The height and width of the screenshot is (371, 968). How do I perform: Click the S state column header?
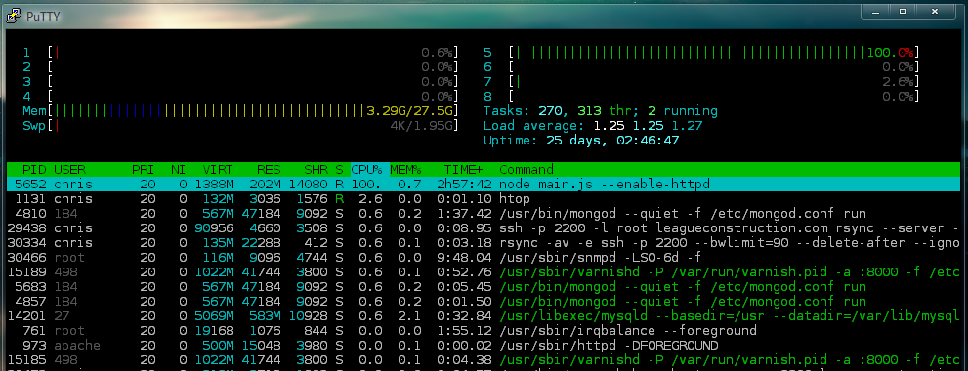tap(339, 169)
